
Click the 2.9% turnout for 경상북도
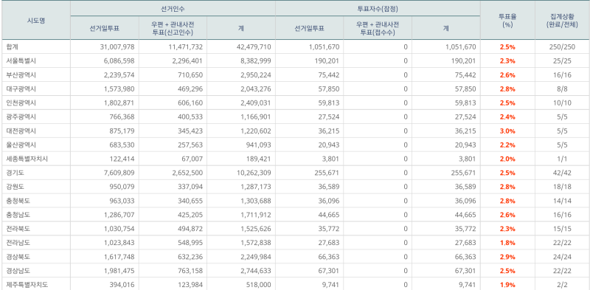(x=507, y=257)
